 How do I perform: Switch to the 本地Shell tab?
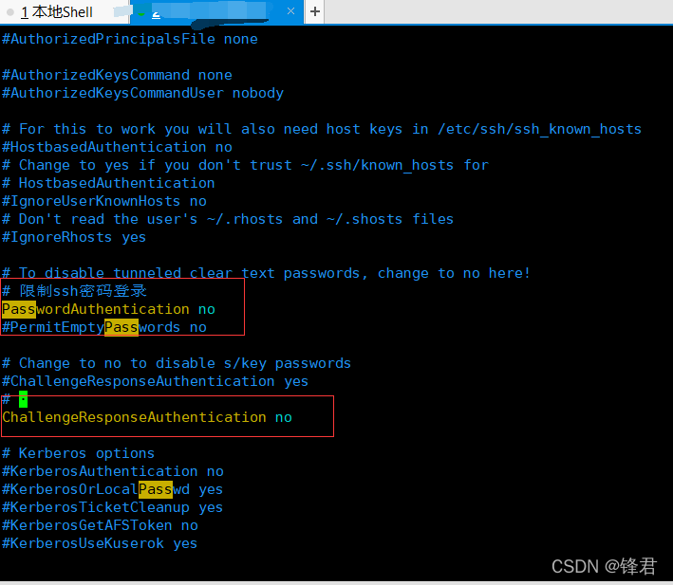57,12
